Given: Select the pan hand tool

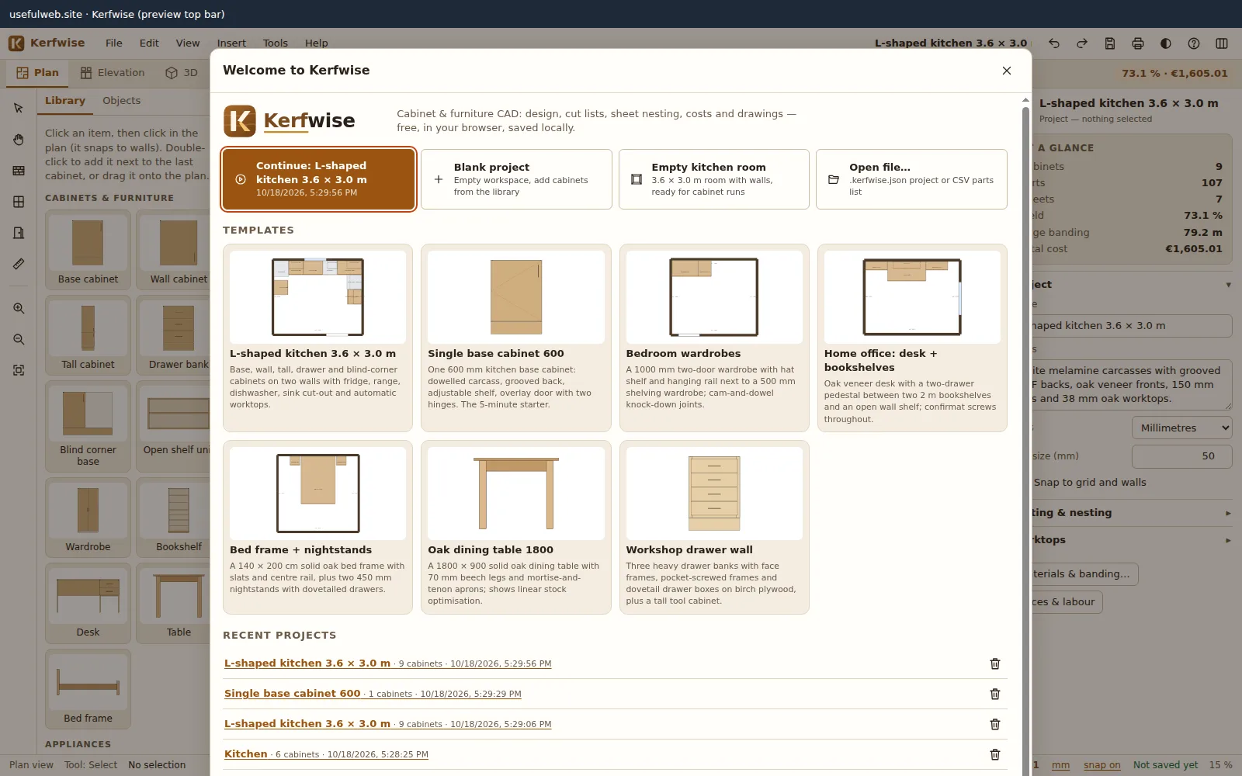Looking at the screenshot, I should pyautogui.click(x=19, y=140).
